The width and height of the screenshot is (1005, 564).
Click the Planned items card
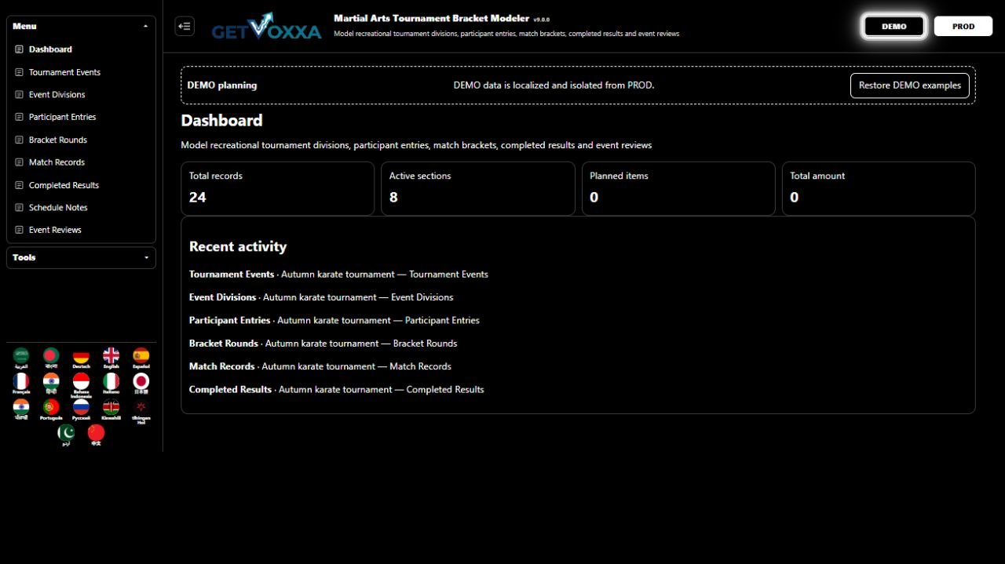[678, 188]
